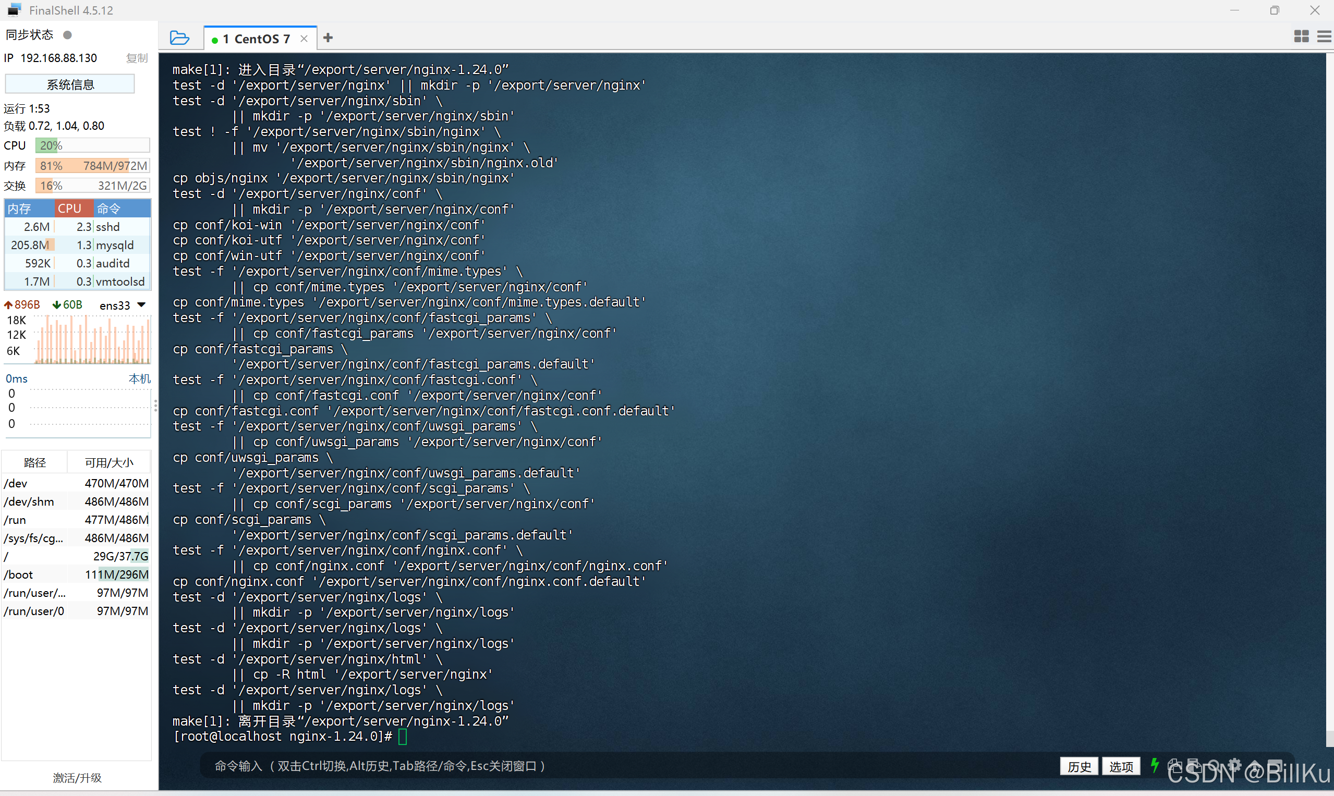Click the side panel splitter handle
Screen dimensions: 1334x796
pos(155,406)
